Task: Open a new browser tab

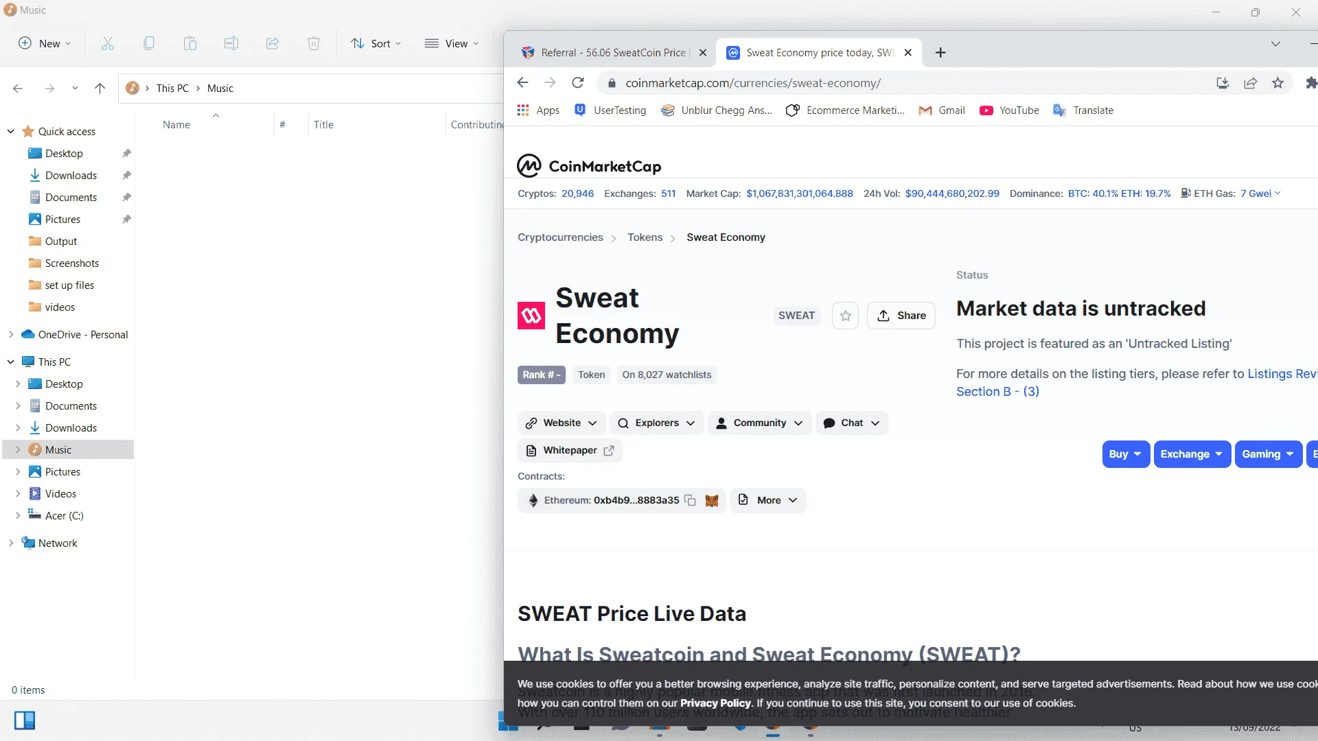Action: (x=940, y=53)
